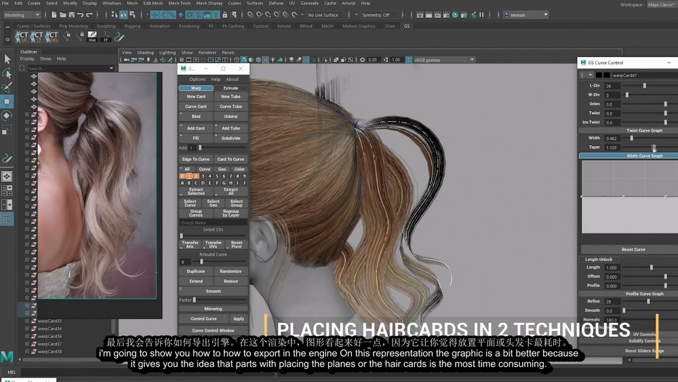Click the CT DEL shelf icon

52,37
